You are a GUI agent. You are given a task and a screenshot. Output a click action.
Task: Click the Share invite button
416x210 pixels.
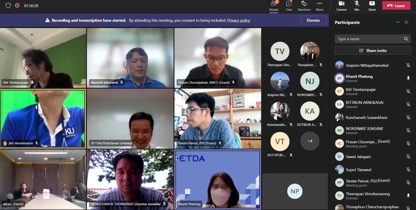(x=373, y=51)
